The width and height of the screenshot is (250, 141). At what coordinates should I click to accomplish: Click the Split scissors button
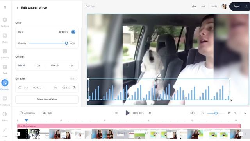[x=48, y=113]
